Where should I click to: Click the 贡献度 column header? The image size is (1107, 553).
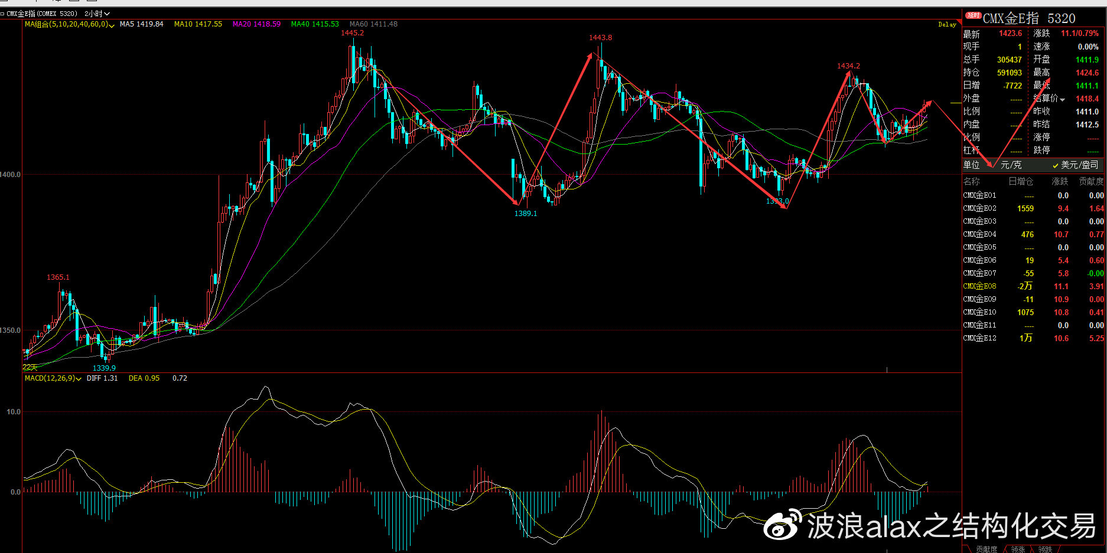click(1091, 181)
